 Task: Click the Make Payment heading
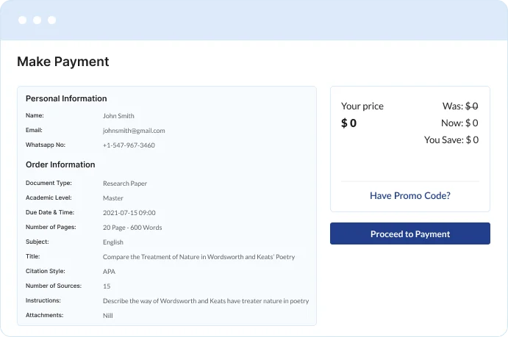pyautogui.click(x=63, y=62)
